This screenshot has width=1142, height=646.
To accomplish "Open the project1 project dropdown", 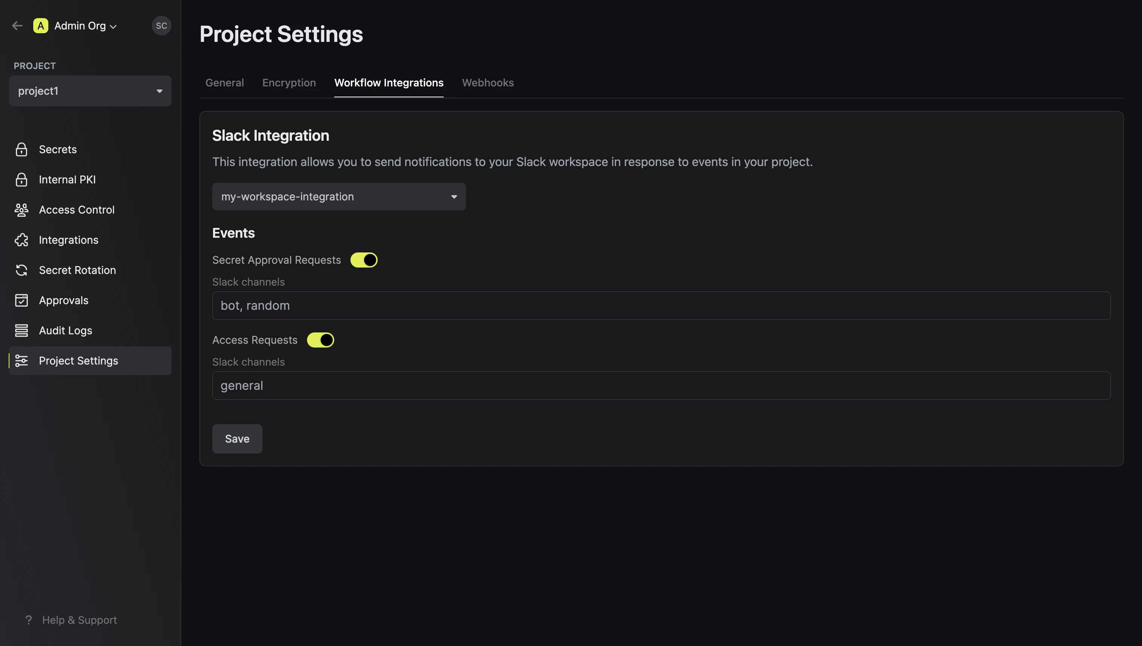I will 90,91.
